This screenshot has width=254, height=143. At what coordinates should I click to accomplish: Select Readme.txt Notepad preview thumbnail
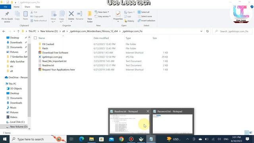click(x=130, y=124)
